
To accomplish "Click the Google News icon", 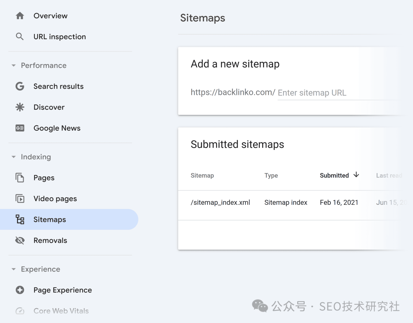I will point(20,128).
